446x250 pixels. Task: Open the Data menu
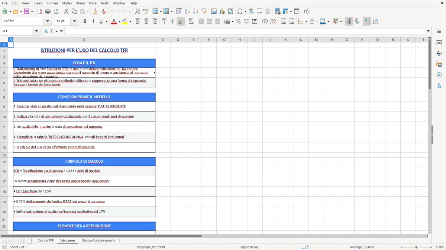point(93,3)
